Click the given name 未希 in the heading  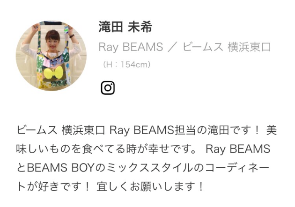[140, 27]
